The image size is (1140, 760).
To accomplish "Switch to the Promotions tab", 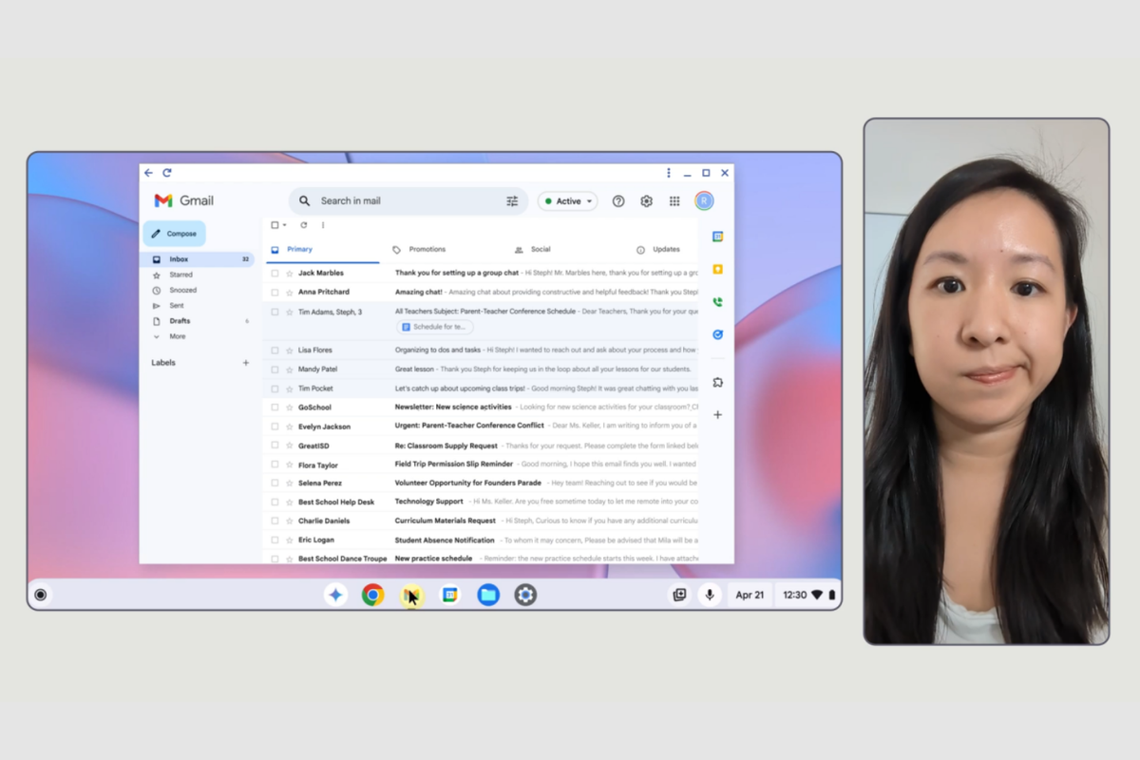I will click(x=427, y=250).
